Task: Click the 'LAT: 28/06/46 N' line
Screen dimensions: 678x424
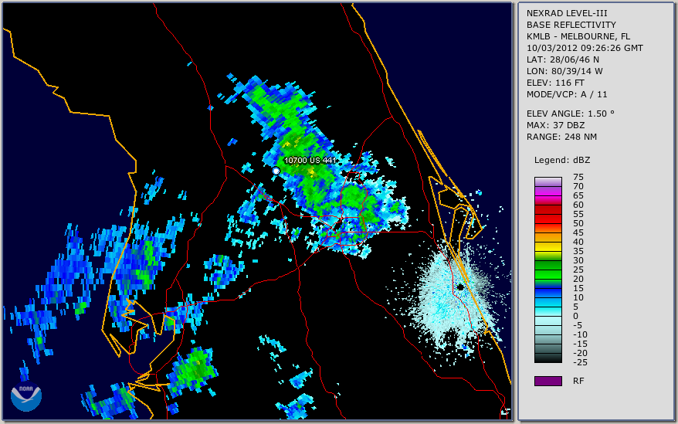Action: click(x=562, y=59)
